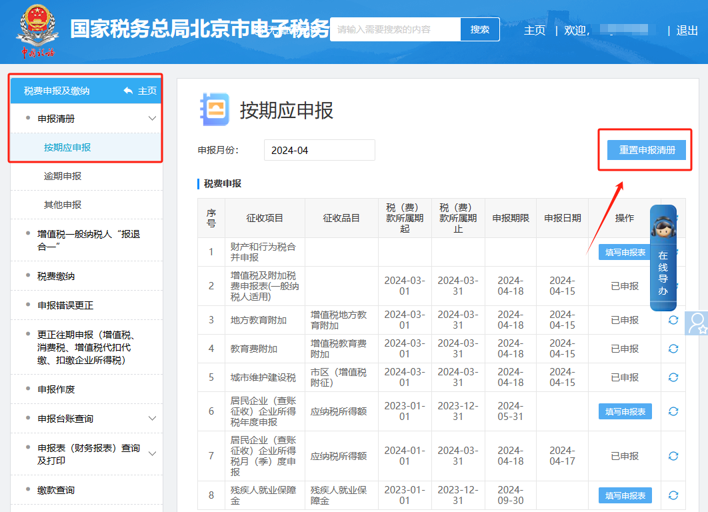This screenshot has height=512, width=708.
Task: Click 填写申报表 for 残疾人就业保障金 row 8
Action: [x=625, y=495]
